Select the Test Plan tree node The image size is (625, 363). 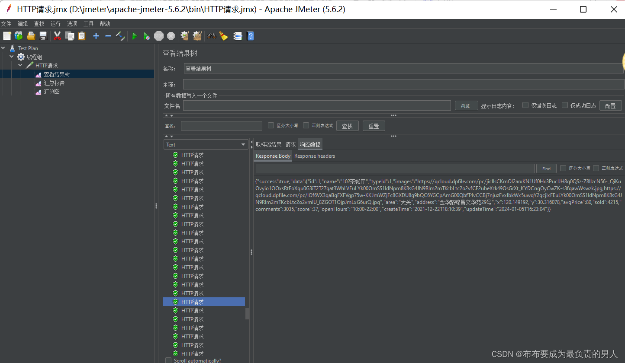pos(28,48)
